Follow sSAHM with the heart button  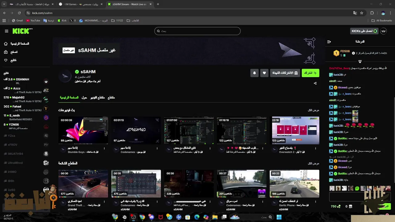click(x=264, y=73)
